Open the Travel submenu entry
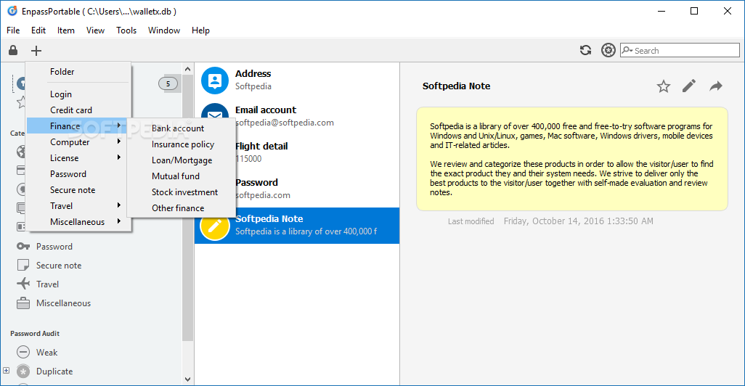This screenshot has height=386, width=745. pos(77,205)
